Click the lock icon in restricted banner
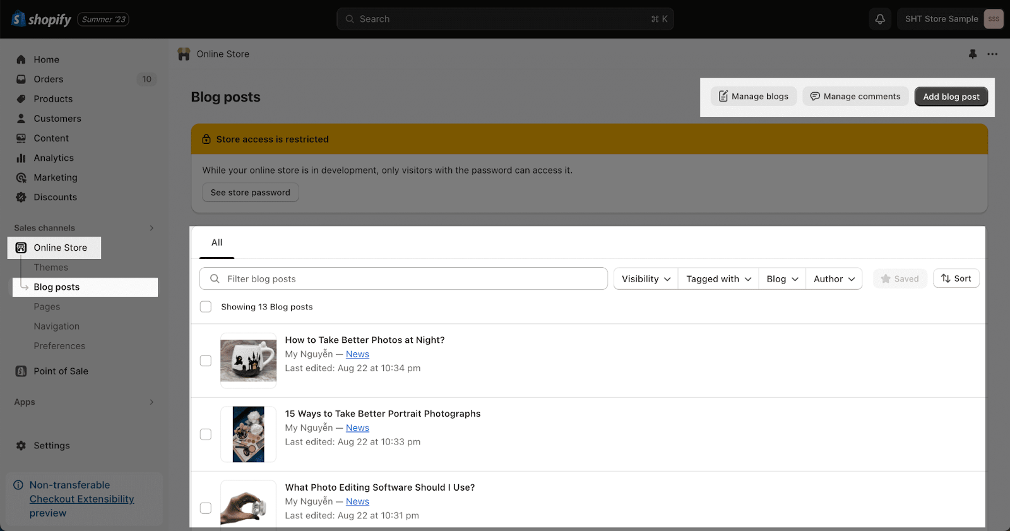This screenshot has width=1010, height=531. point(206,139)
